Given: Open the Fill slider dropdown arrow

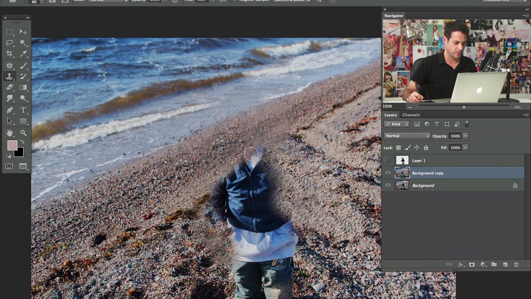Looking at the screenshot, I should pyautogui.click(x=465, y=148).
